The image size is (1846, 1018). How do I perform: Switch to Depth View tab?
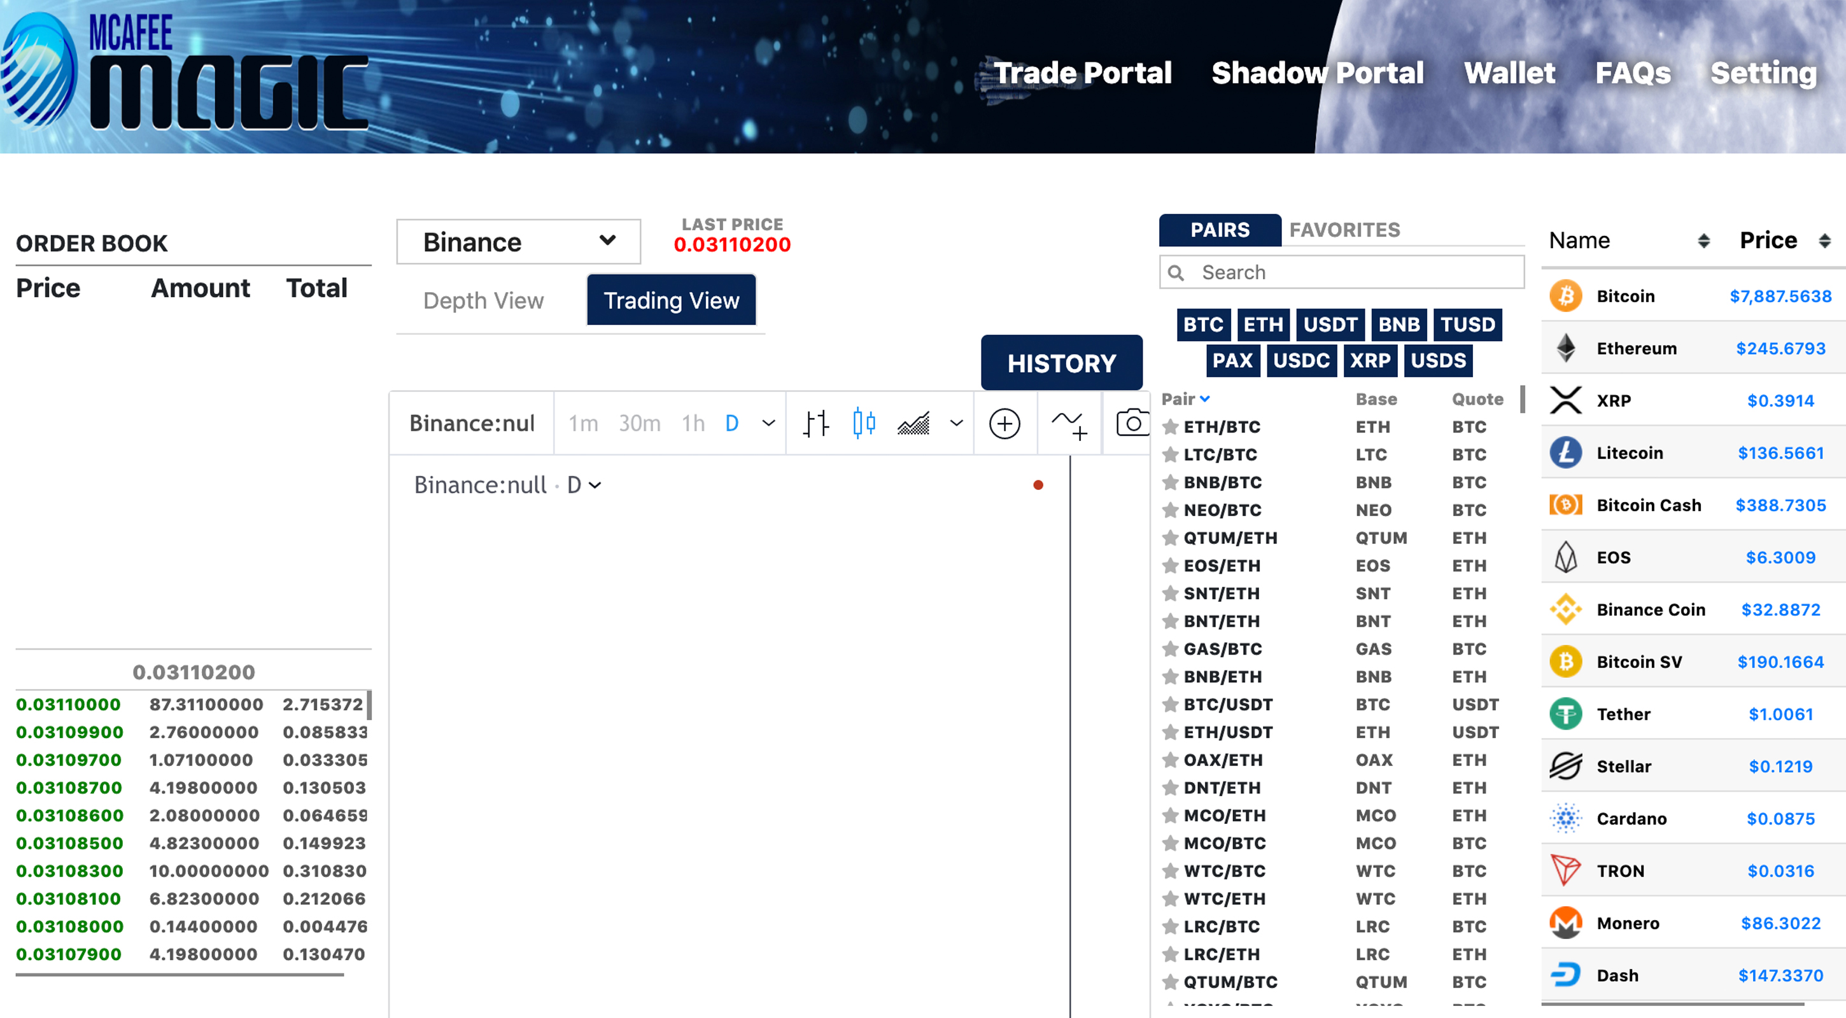coord(483,300)
